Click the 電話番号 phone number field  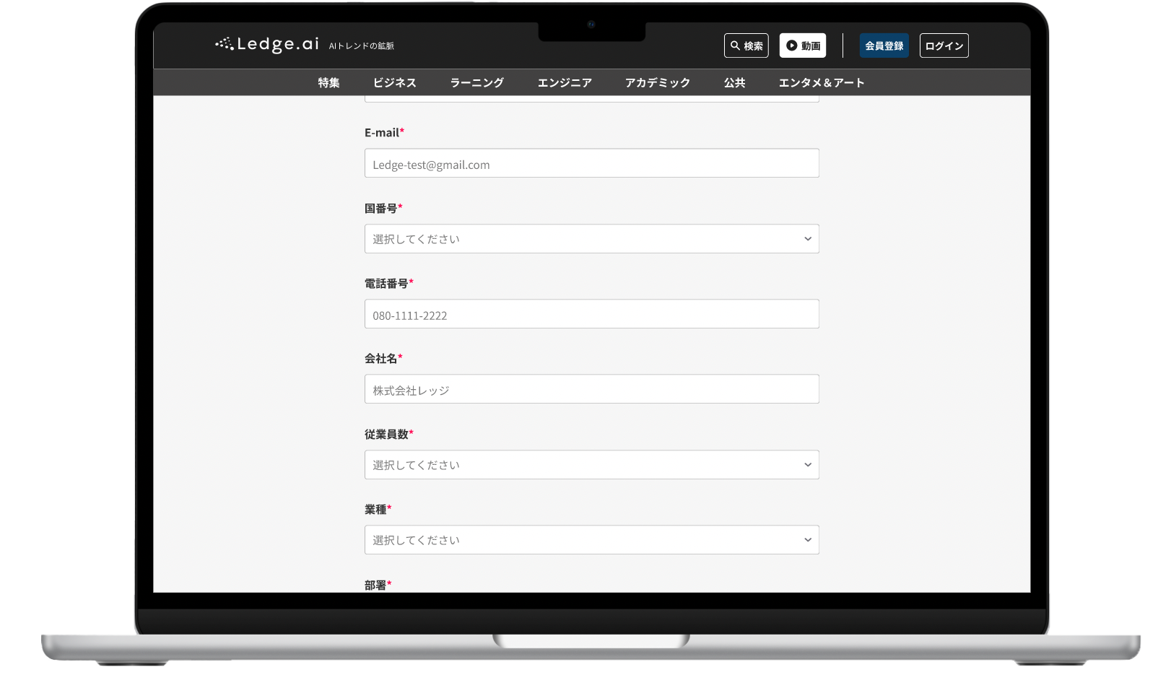click(x=591, y=314)
